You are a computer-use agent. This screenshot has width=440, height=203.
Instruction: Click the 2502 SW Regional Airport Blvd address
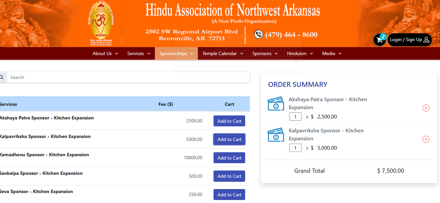point(192,32)
